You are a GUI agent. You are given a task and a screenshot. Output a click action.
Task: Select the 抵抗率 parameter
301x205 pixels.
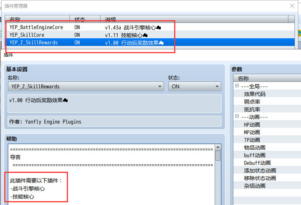click(252, 109)
